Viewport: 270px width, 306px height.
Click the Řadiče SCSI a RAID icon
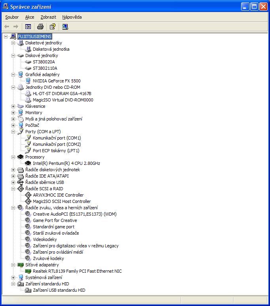point(21,189)
